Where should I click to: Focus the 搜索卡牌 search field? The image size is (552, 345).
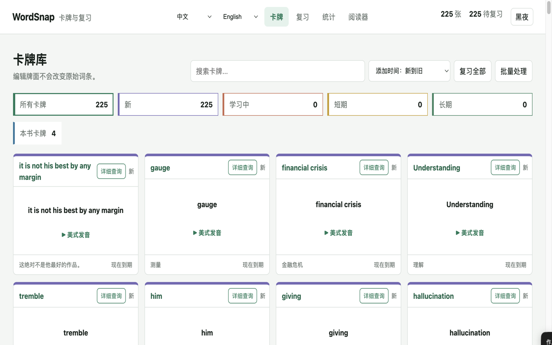(x=278, y=71)
